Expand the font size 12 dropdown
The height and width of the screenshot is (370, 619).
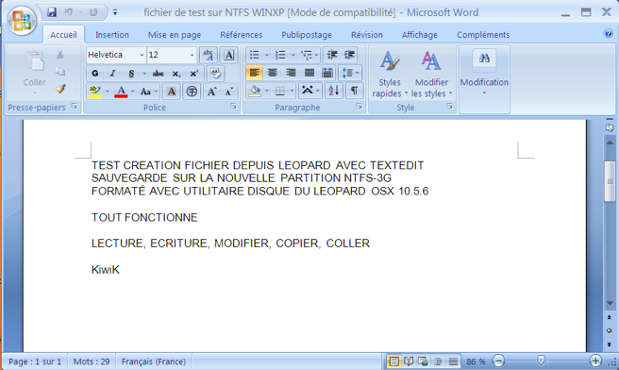tap(192, 55)
